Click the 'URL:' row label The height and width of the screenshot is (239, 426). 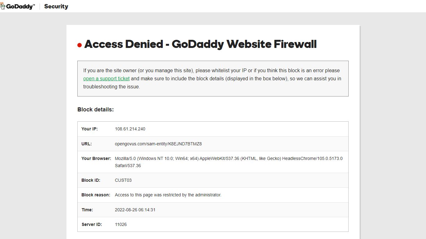86,144
